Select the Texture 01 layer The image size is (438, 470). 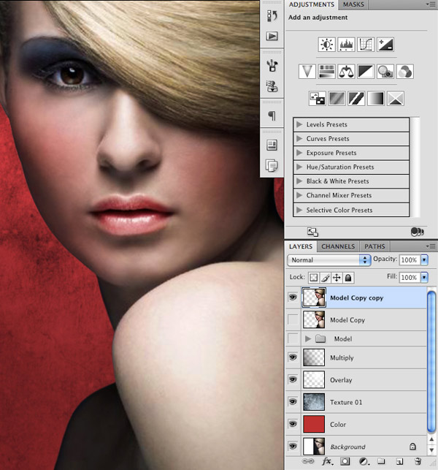click(365, 402)
